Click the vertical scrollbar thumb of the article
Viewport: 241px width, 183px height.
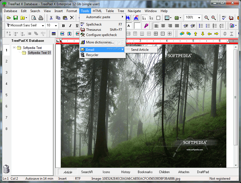pos(235,97)
